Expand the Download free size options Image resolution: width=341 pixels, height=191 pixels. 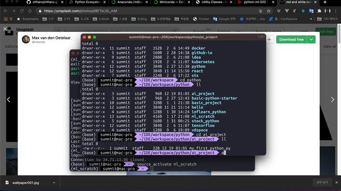click(311, 39)
